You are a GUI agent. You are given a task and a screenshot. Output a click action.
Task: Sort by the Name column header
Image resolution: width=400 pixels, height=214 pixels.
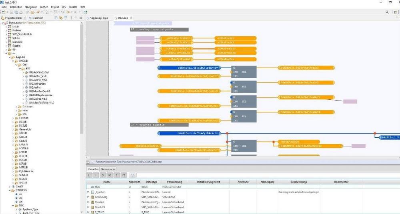(107, 182)
